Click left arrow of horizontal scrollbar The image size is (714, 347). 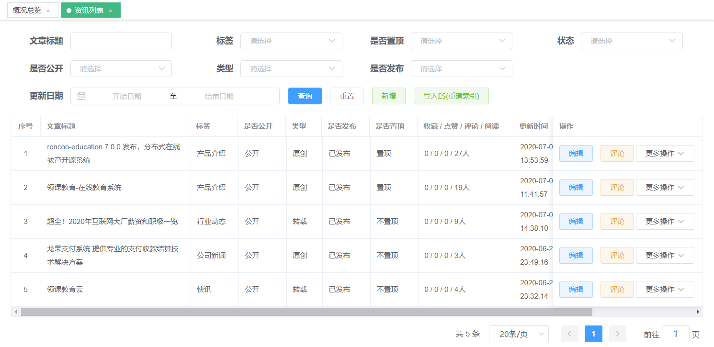16,312
